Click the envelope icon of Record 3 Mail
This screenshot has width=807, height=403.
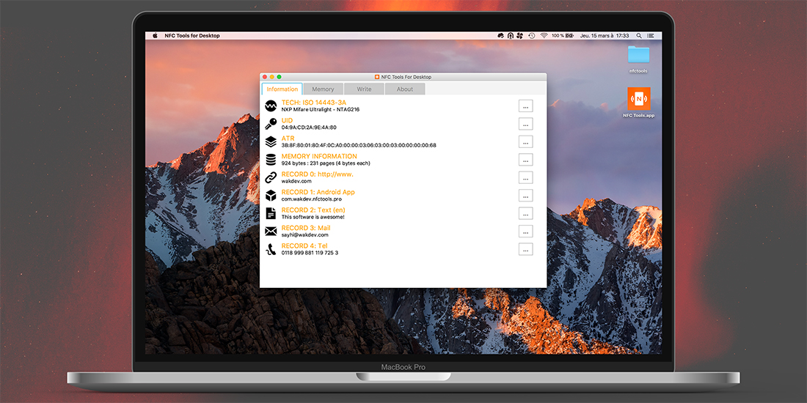tap(271, 232)
